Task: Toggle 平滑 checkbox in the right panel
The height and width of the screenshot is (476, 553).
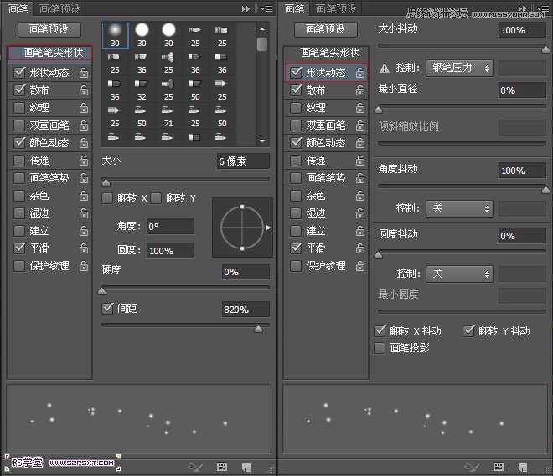Action: tap(296, 248)
